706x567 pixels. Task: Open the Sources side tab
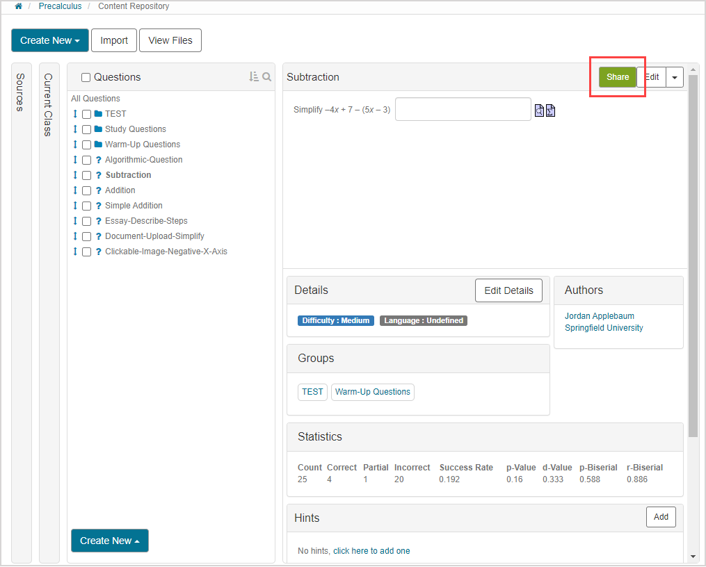(21, 92)
